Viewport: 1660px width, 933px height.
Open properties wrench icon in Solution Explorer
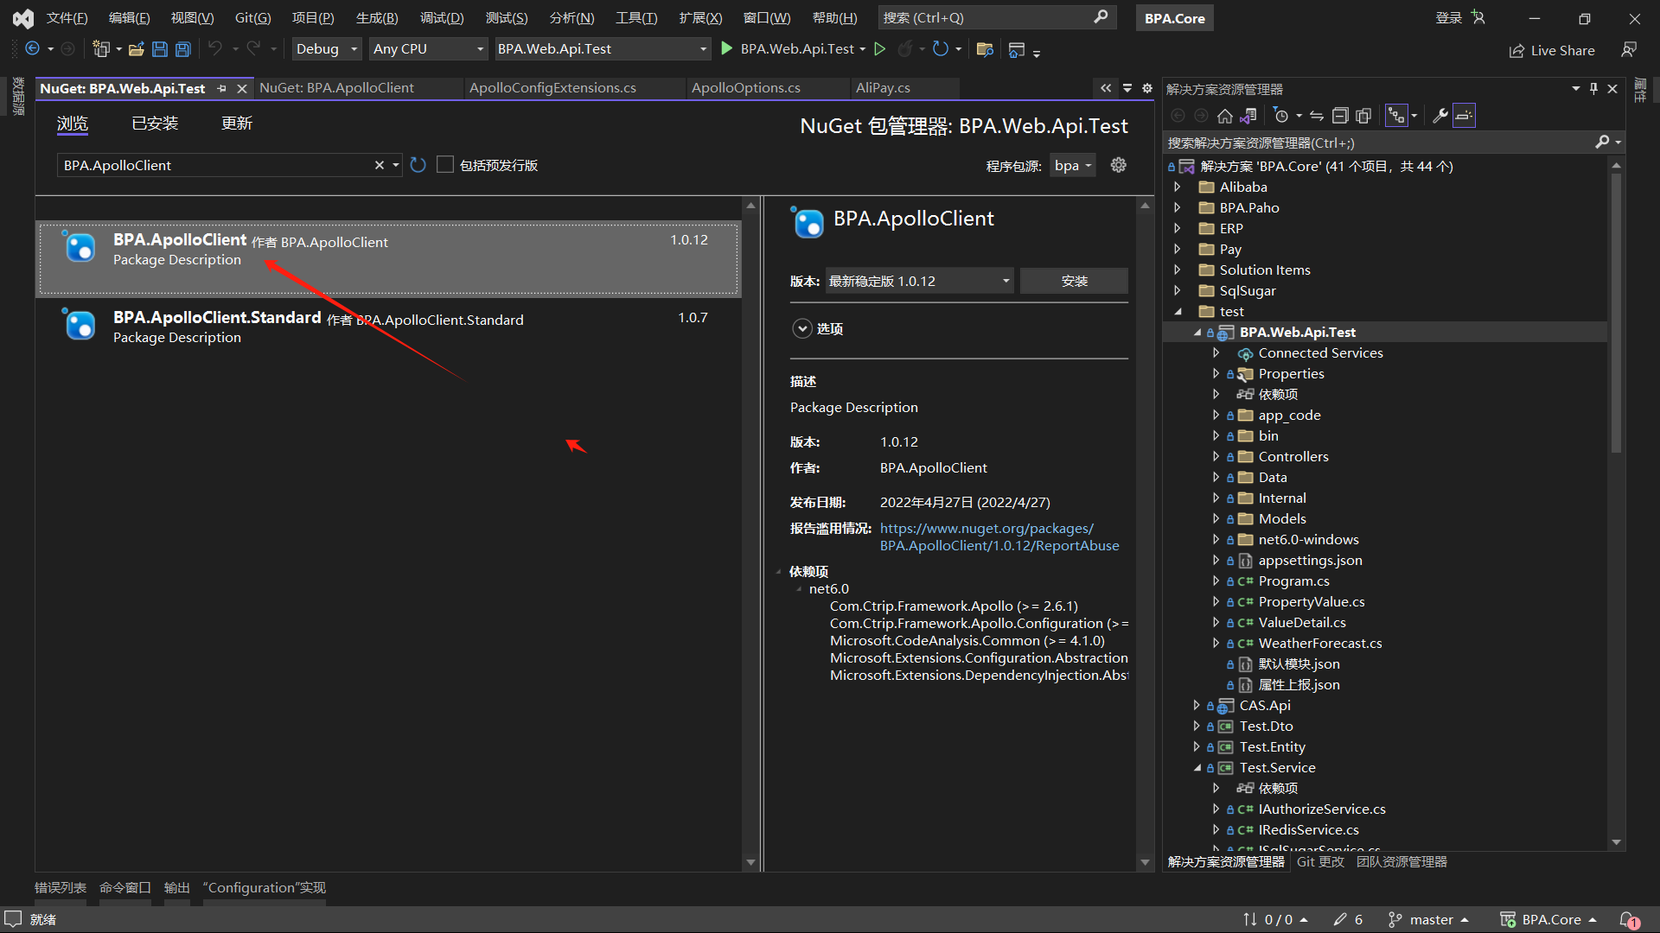1440,116
